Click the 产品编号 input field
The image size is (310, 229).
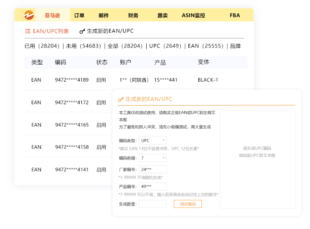[153, 187]
